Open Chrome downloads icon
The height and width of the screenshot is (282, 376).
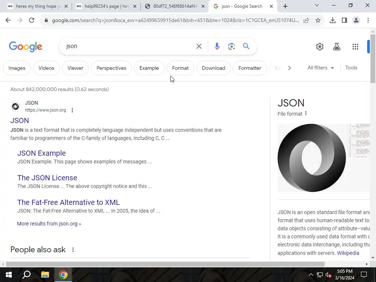pos(332,21)
